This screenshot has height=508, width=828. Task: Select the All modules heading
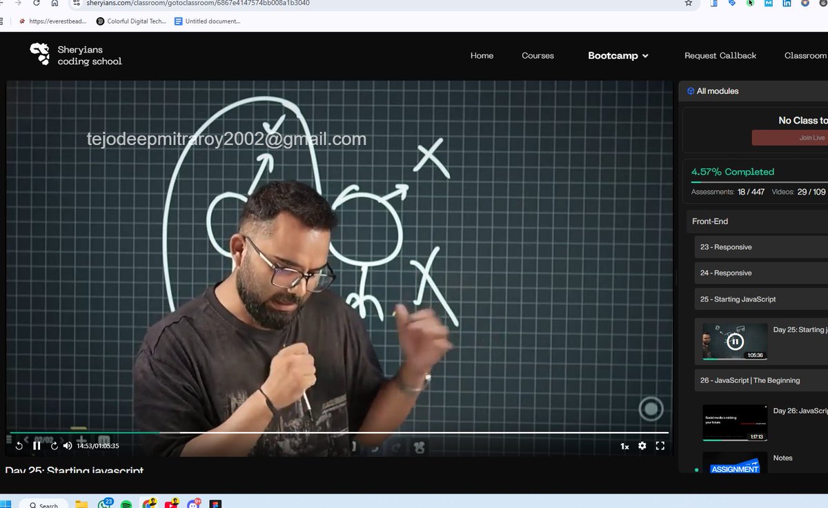pyautogui.click(x=718, y=91)
